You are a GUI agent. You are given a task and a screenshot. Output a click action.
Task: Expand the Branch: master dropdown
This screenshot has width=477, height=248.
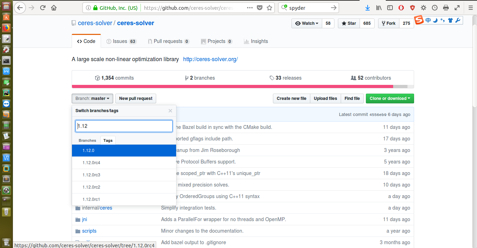(x=92, y=99)
